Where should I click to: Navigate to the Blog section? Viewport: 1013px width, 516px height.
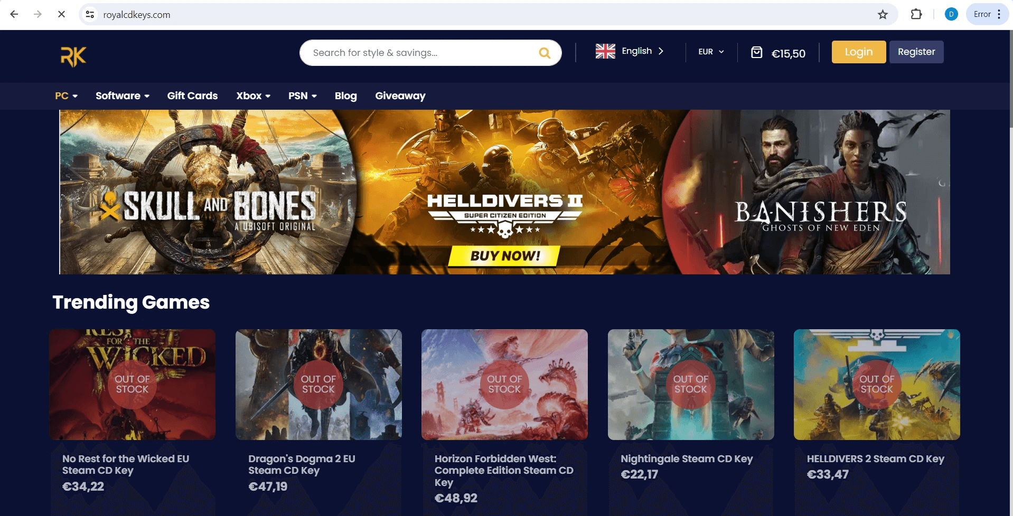(x=345, y=96)
